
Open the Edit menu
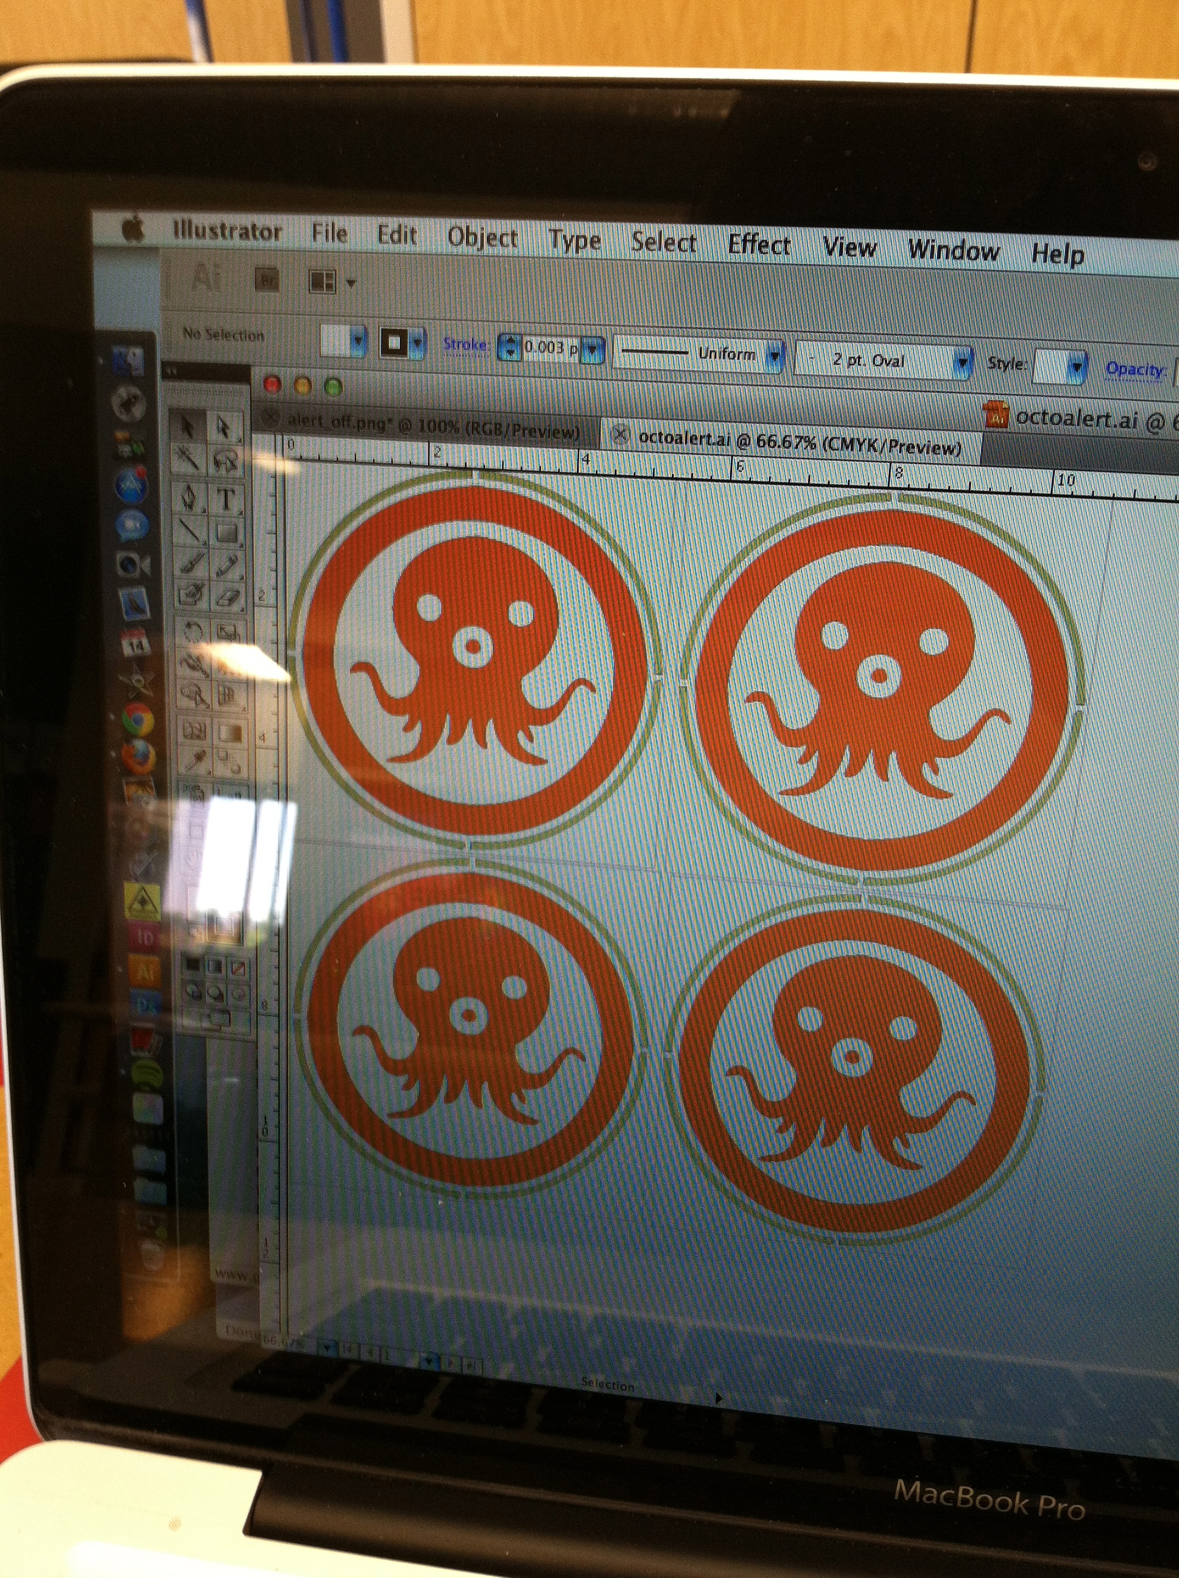click(397, 235)
